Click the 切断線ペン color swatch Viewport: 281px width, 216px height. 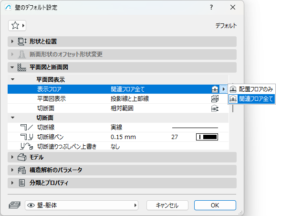click(x=207, y=137)
